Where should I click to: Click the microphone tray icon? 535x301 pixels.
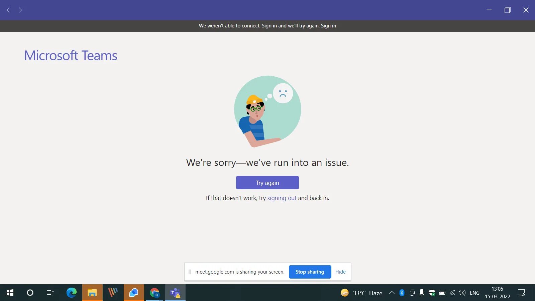(x=422, y=293)
